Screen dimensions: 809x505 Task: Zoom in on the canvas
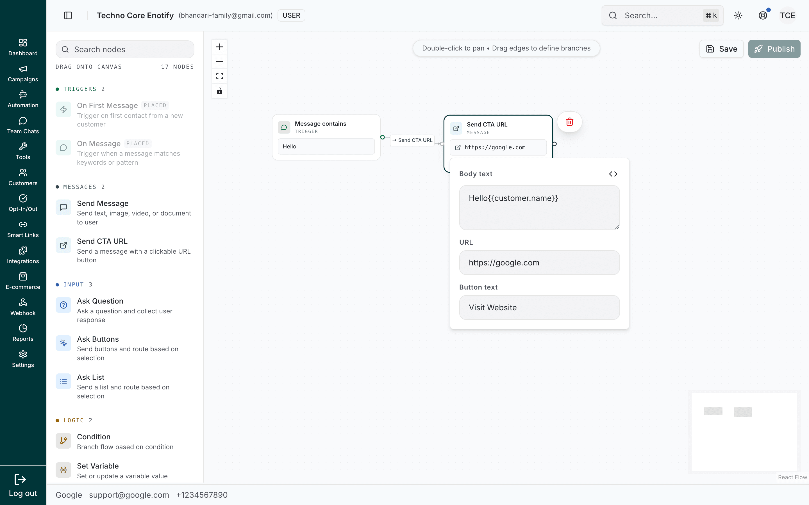pos(220,47)
